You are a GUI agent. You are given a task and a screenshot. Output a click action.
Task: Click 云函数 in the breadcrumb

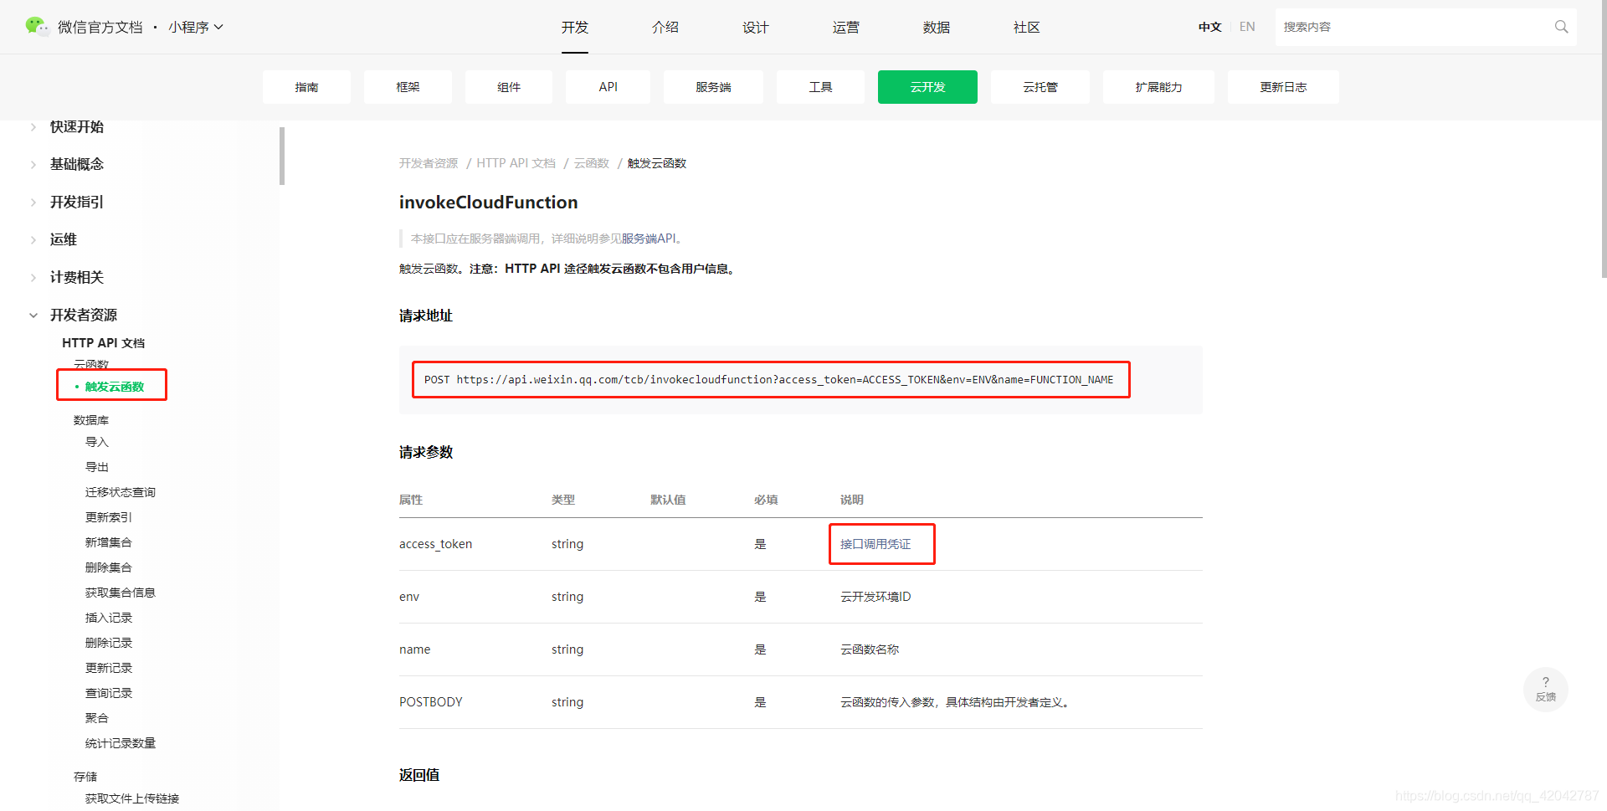[591, 163]
